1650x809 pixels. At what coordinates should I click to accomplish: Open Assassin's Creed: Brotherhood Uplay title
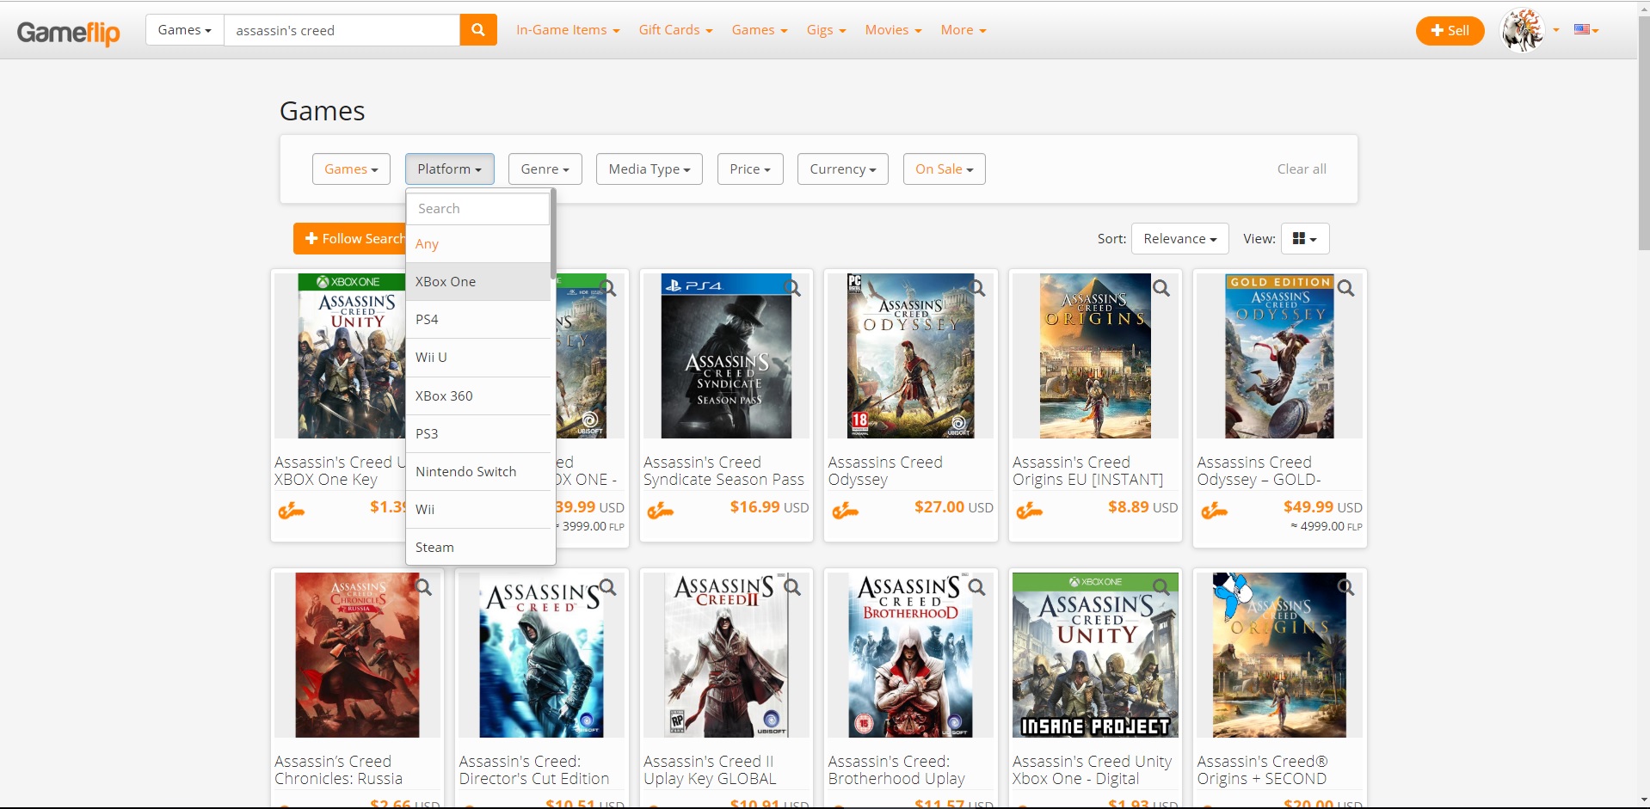(896, 770)
